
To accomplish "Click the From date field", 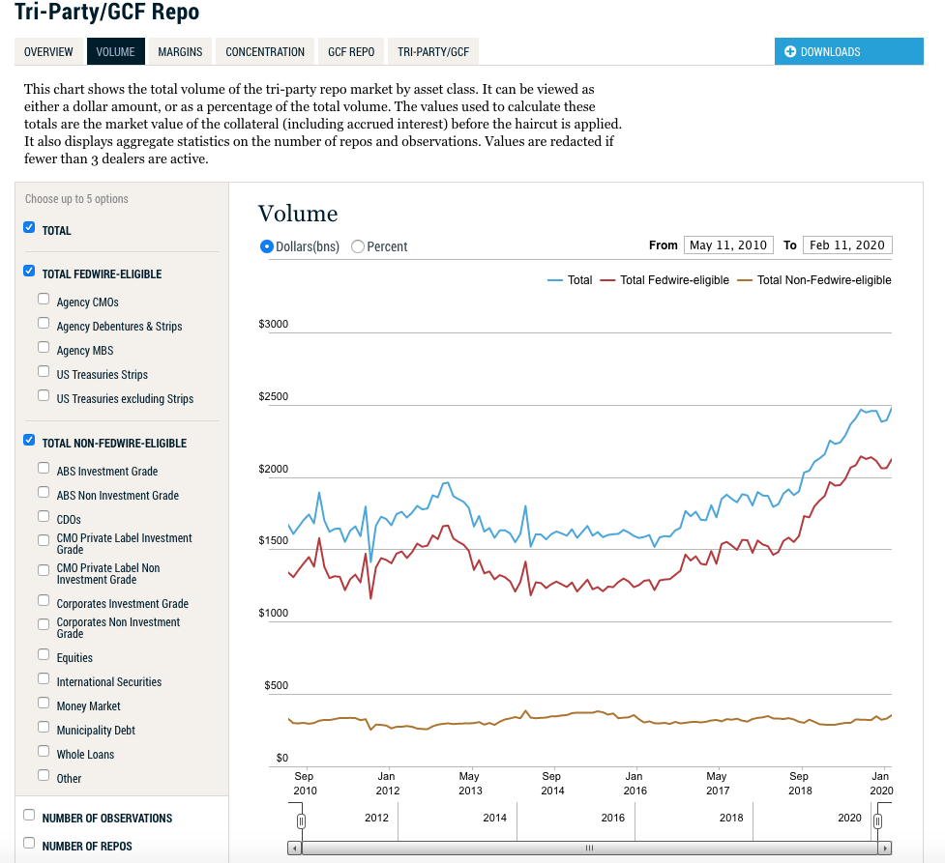I will 728,245.
